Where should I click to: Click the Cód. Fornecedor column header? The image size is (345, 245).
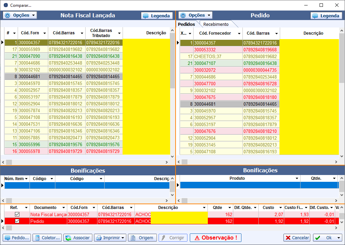coord(215,33)
